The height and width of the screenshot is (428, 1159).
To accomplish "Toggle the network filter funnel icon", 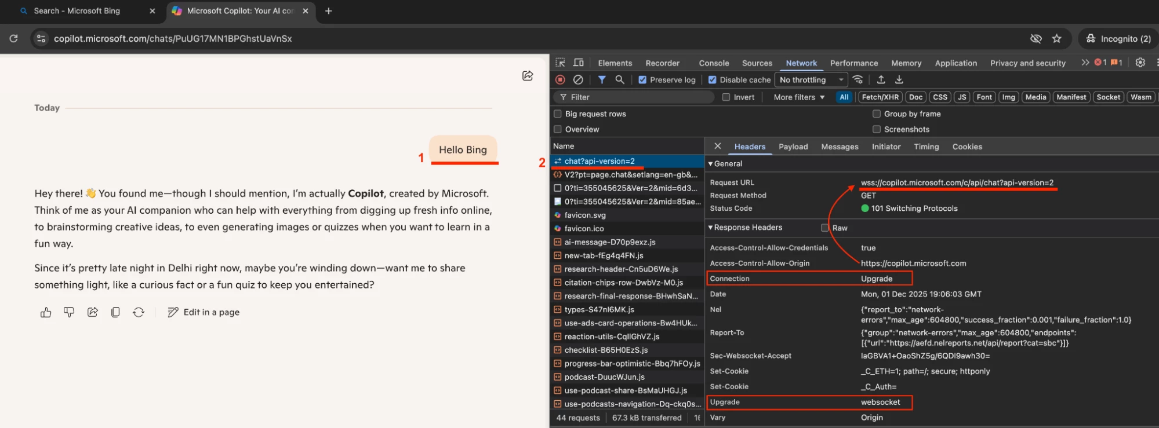I will pyautogui.click(x=602, y=80).
